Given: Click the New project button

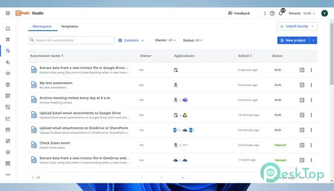Looking at the screenshot, I should pos(293,40).
